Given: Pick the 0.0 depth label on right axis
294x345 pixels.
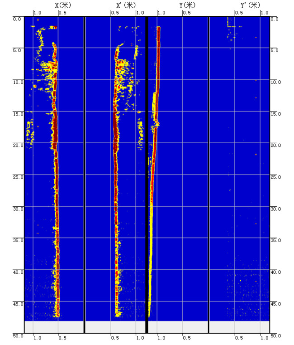Looking at the screenshot, I should pyautogui.click(x=275, y=19).
